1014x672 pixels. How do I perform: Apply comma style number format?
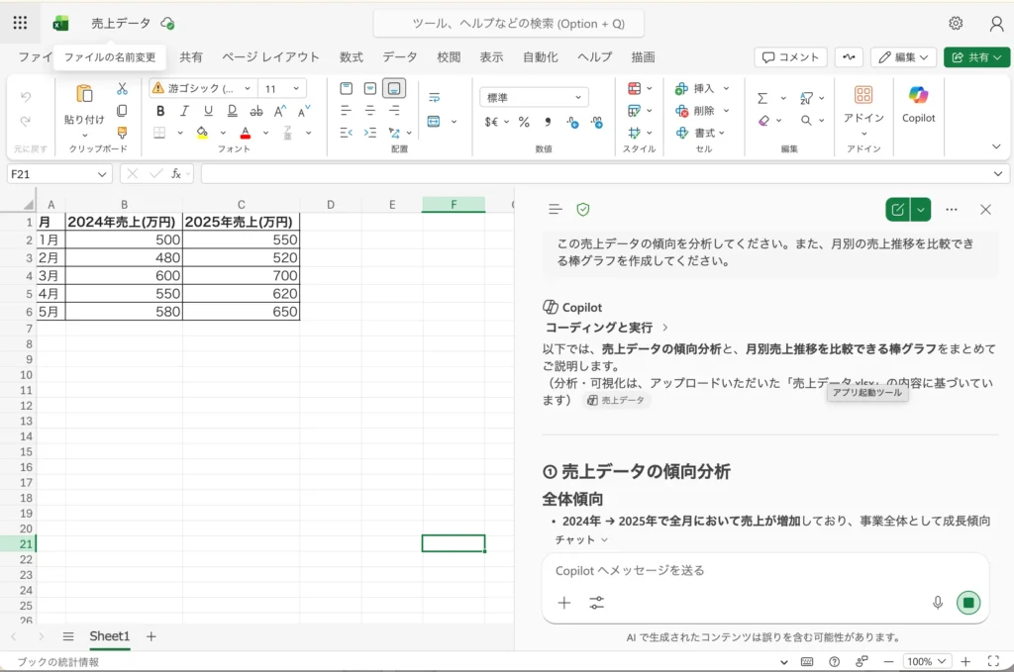click(548, 122)
